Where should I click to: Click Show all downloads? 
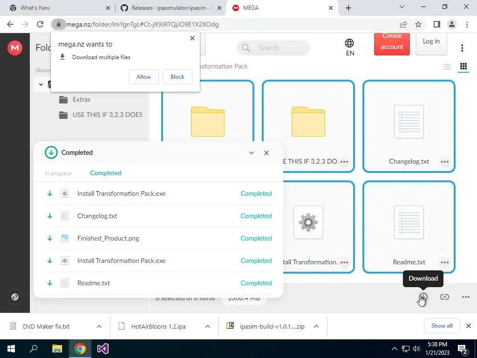pyautogui.click(x=442, y=326)
